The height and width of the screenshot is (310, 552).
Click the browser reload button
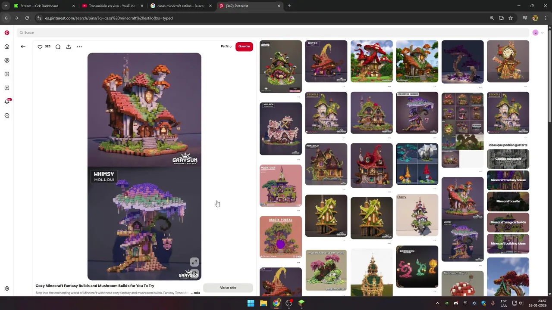click(27, 18)
